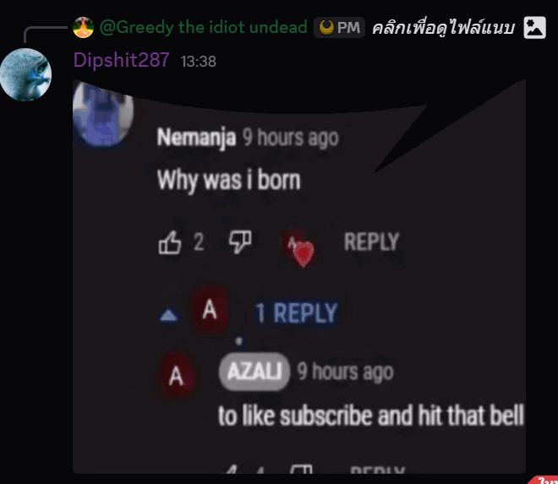Viewport: 558px width, 484px height.
Task: Click the Dipshit287 username
Action: click(121, 61)
